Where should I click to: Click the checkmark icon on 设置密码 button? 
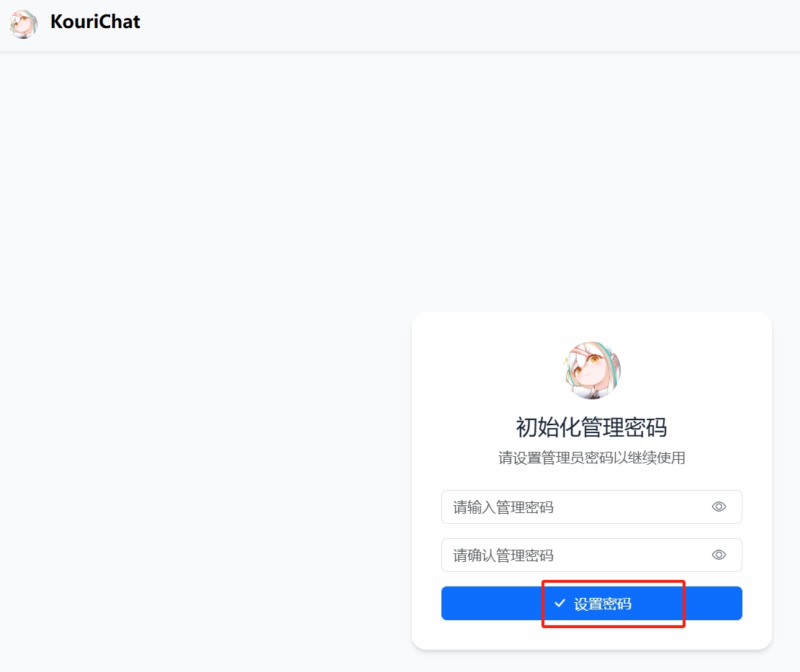[559, 603]
